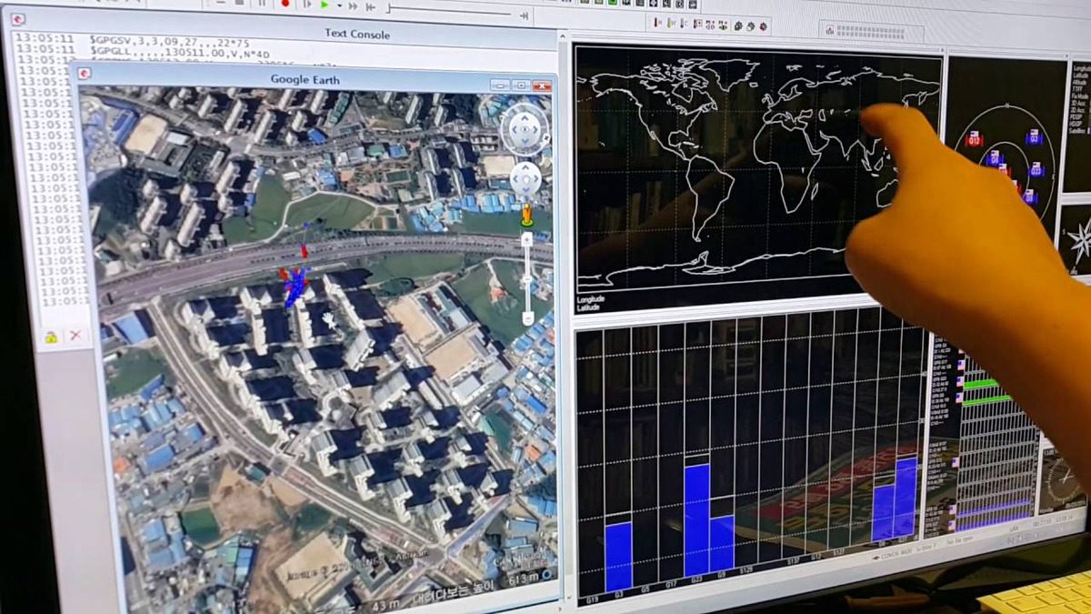Click the G12 satellite in sky view
1091x614 pixels.
pyautogui.click(x=974, y=139)
